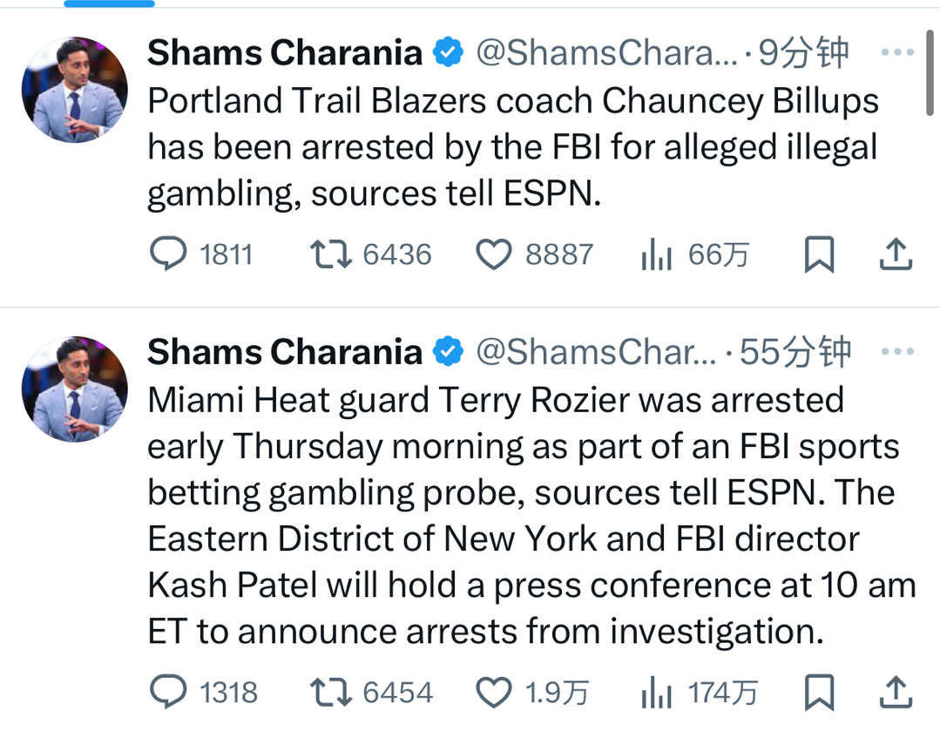Bookmark the Chauncey Billups tweet
The width and height of the screenshot is (940, 731).
(819, 254)
